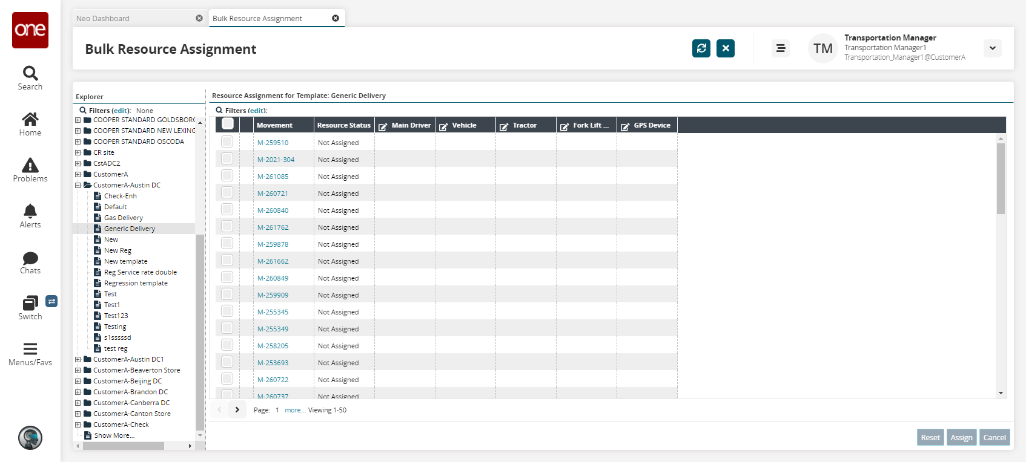Open the Chats bubble icon
Image resolution: width=1026 pixels, height=462 pixels.
click(30, 258)
